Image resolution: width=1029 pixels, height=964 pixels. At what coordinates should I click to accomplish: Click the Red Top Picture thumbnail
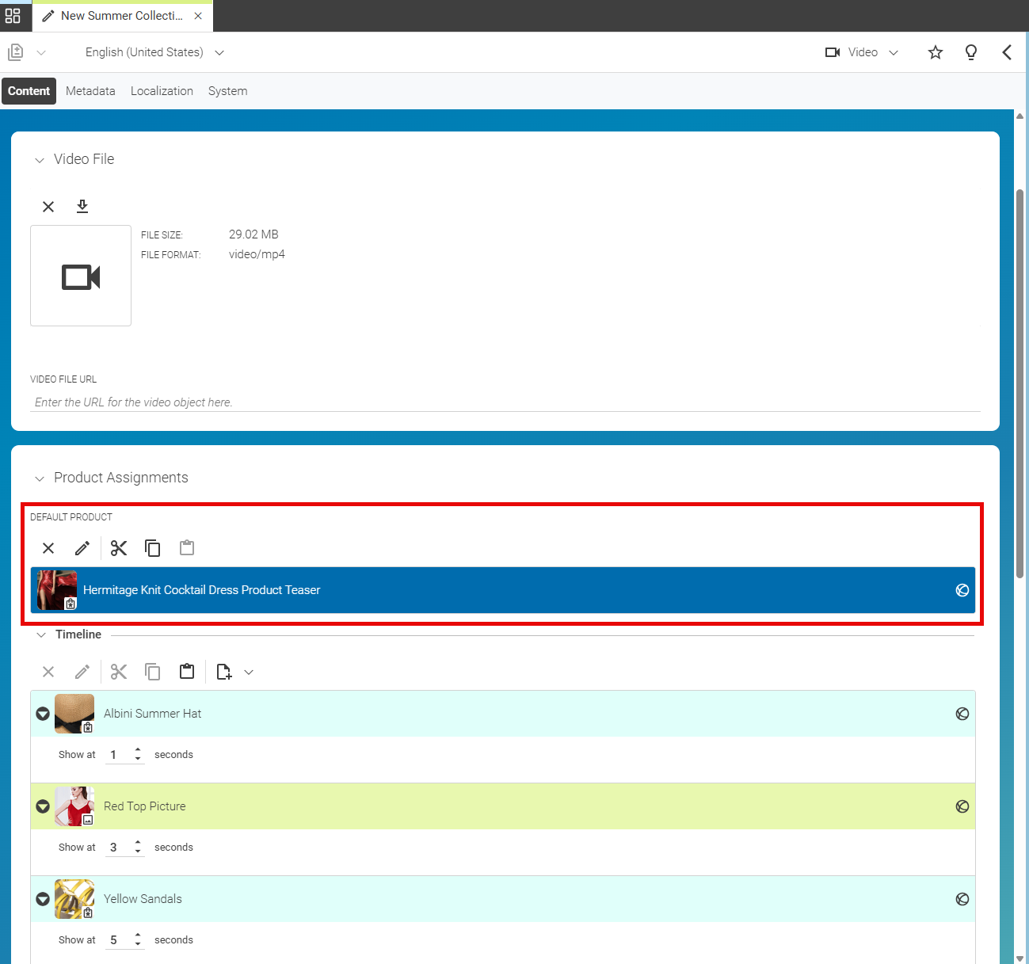74,806
